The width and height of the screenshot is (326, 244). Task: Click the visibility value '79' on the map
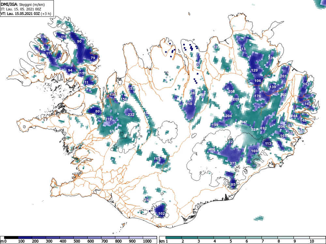point(93,58)
